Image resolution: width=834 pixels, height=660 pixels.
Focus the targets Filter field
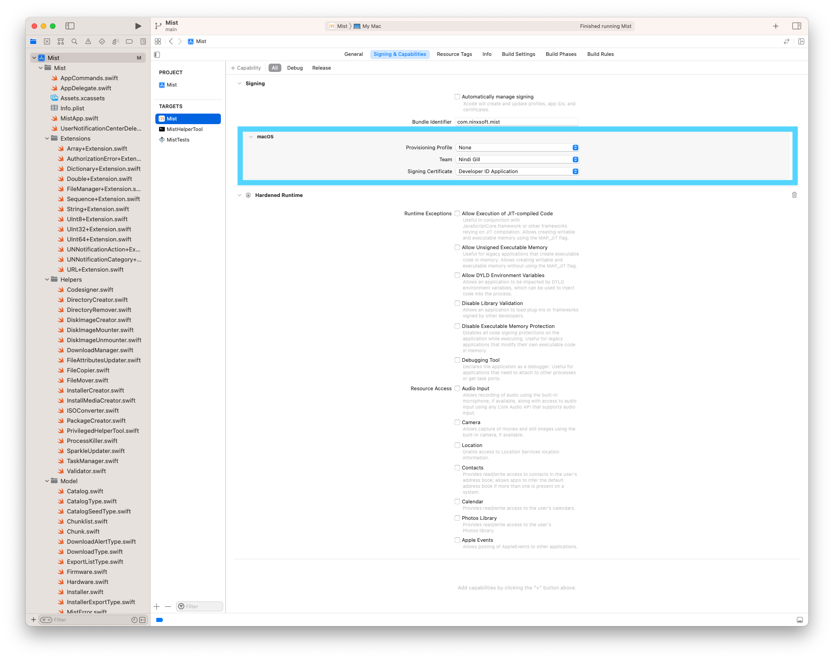pyautogui.click(x=200, y=606)
